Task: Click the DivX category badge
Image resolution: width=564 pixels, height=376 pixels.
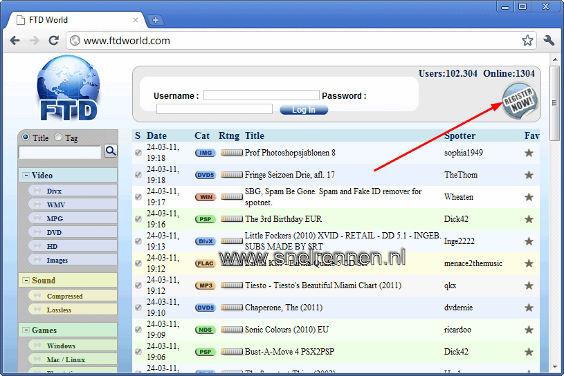Action: (206, 241)
